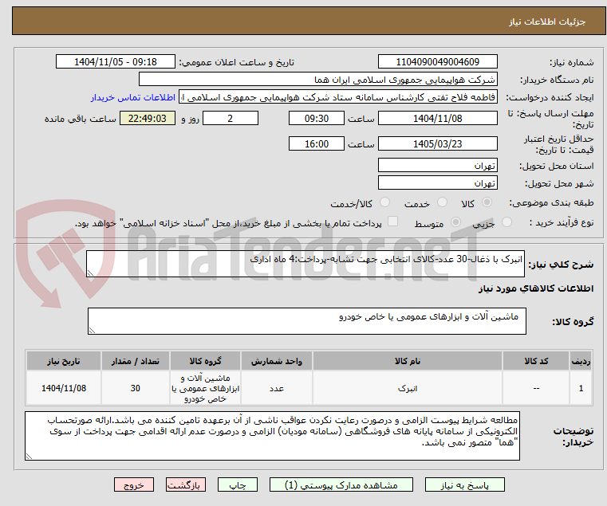Viewport: 607px width, 506px height.
Task: Click the گروه کالا column header
Action: [205, 361]
